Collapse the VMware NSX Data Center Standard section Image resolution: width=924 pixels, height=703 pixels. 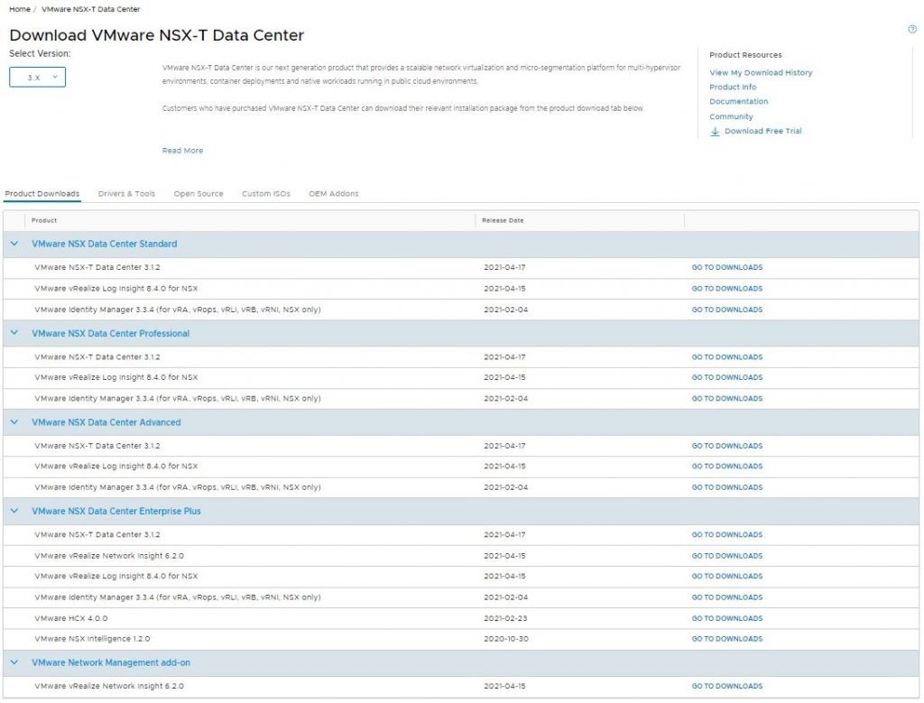[14, 244]
